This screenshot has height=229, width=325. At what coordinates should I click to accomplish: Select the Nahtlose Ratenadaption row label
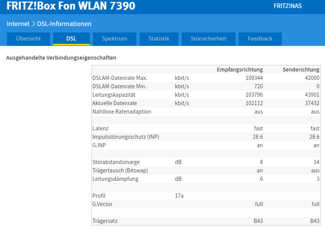tap(122, 112)
